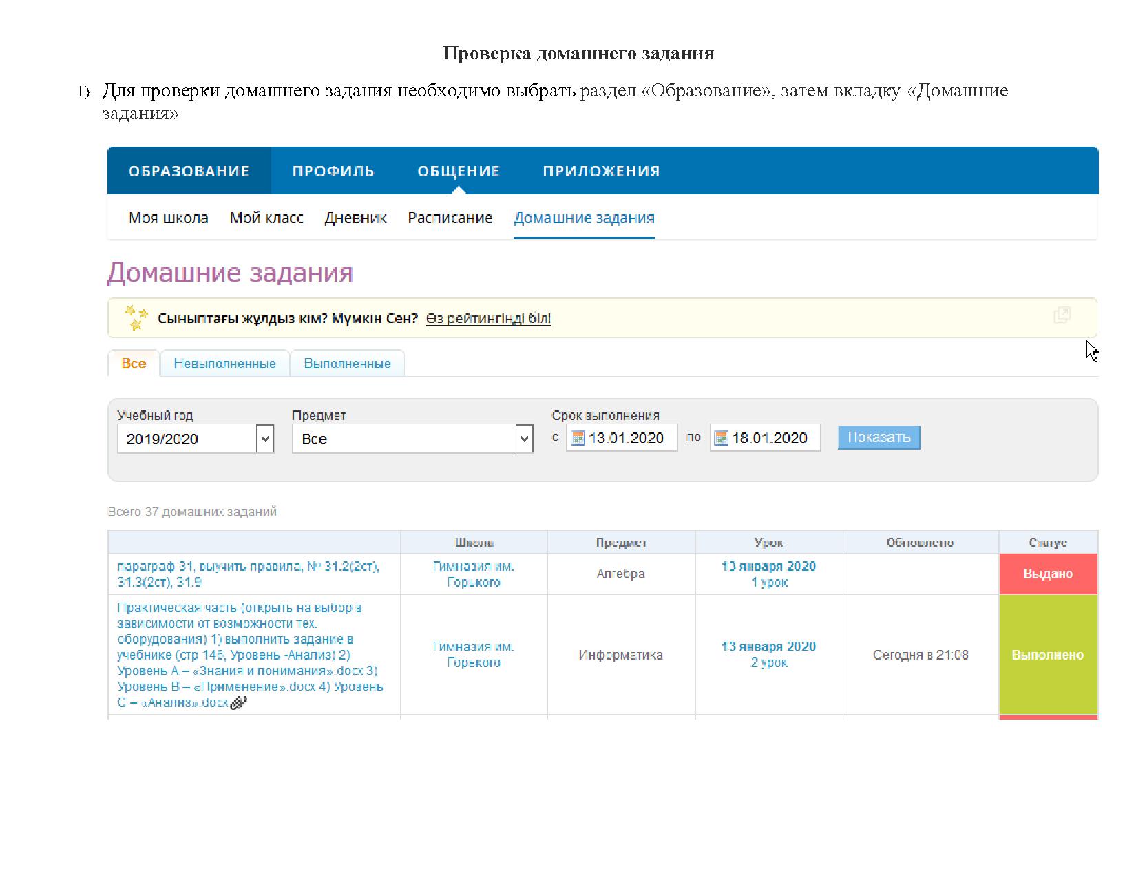The image size is (1136, 878).
Task: Open Гимназия им. Горького in Информатика row
Action: click(x=474, y=654)
